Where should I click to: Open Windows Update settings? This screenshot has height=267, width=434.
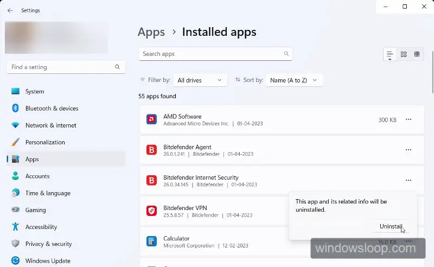tap(66, 260)
